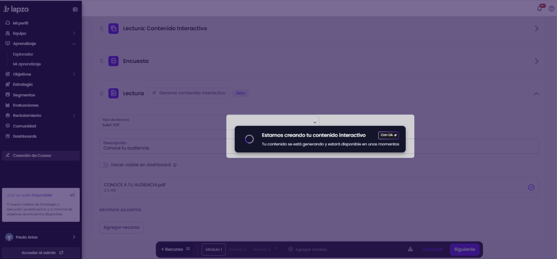Click the Con LIA badge in the popup
The height and width of the screenshot is (259, 557).
(389, 135)
